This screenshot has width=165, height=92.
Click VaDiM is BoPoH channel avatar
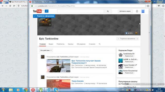[120, 61]
